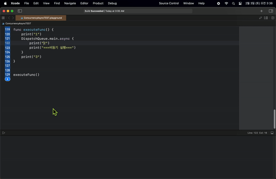This screenshot has height=179, width=276.
Task: Go forward with the right chevron
Action: point(13,18)
